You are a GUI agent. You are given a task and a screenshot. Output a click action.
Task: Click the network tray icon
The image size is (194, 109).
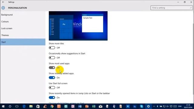[164, 106]
